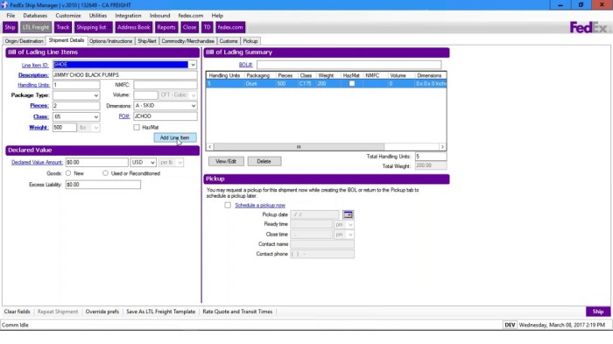Toggle the HazMat checkbox in line items
The height and width of the screenshot is (344, 613).
pyautogui.click(x=137, y=128)
